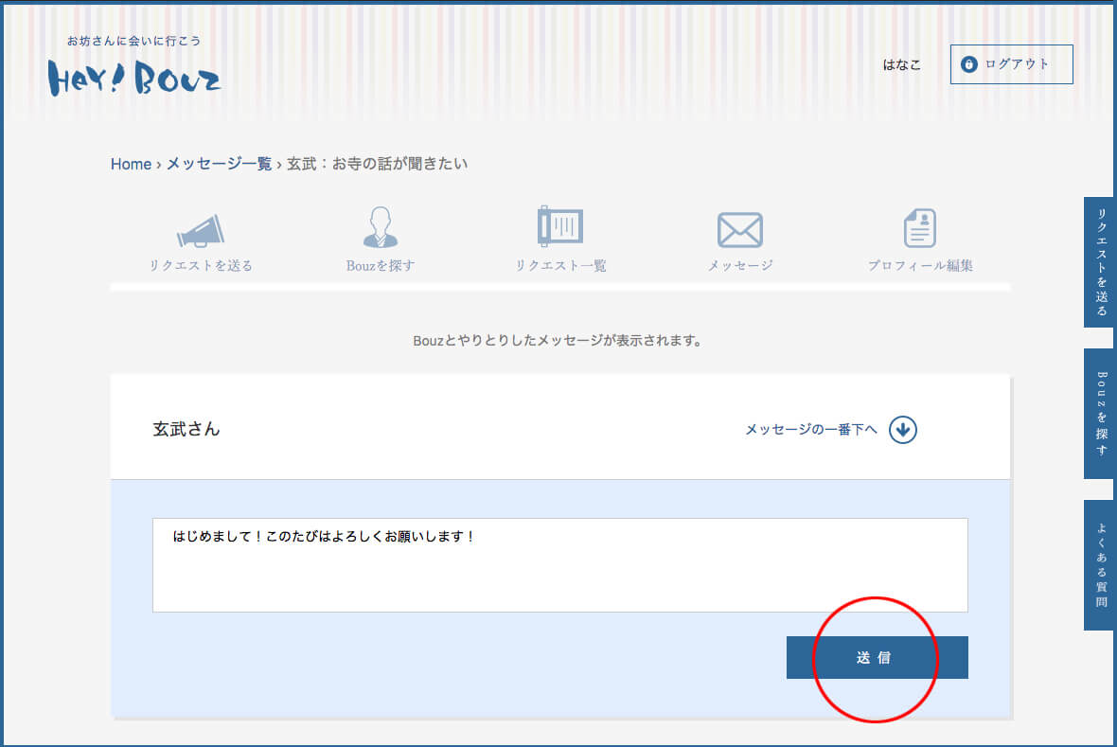This screenshot has height=747, width=1117.
Task: Open the profile edit document icon
Action: click(919, 228)
